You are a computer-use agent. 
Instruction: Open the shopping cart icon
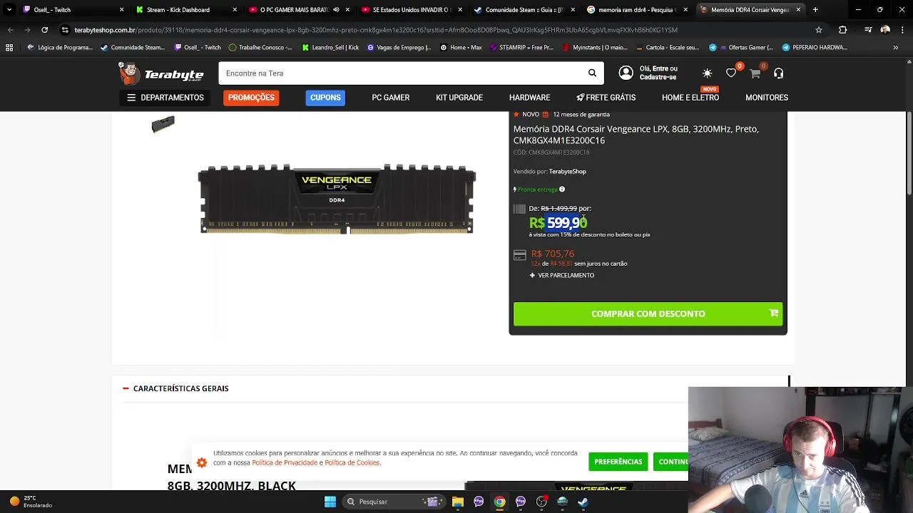(755, 73)
